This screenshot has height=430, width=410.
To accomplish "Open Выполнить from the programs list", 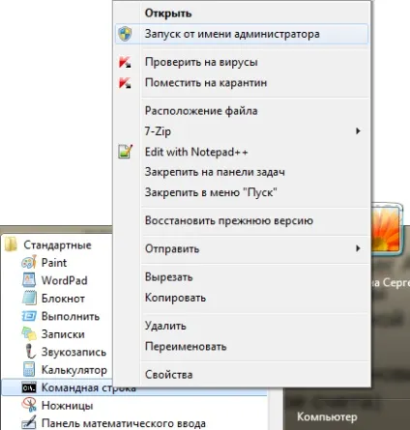I will (x=71, y=316).
